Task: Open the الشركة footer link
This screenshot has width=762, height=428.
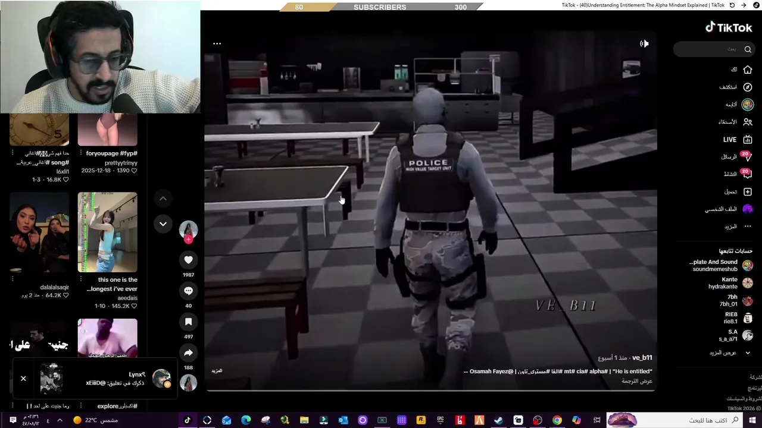Action: coord(755,377)
